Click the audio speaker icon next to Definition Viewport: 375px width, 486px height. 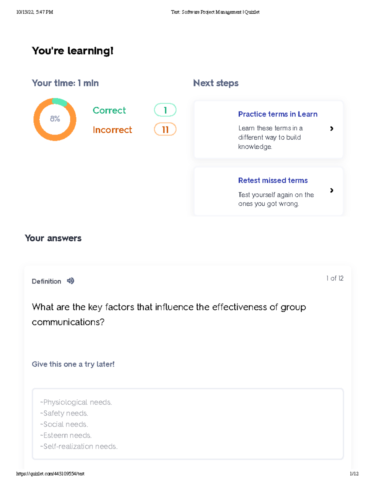(x=70, y=281)
